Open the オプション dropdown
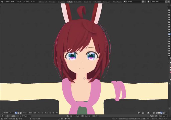Viewport: 171px width, 120px height. (x=162, y=116)
